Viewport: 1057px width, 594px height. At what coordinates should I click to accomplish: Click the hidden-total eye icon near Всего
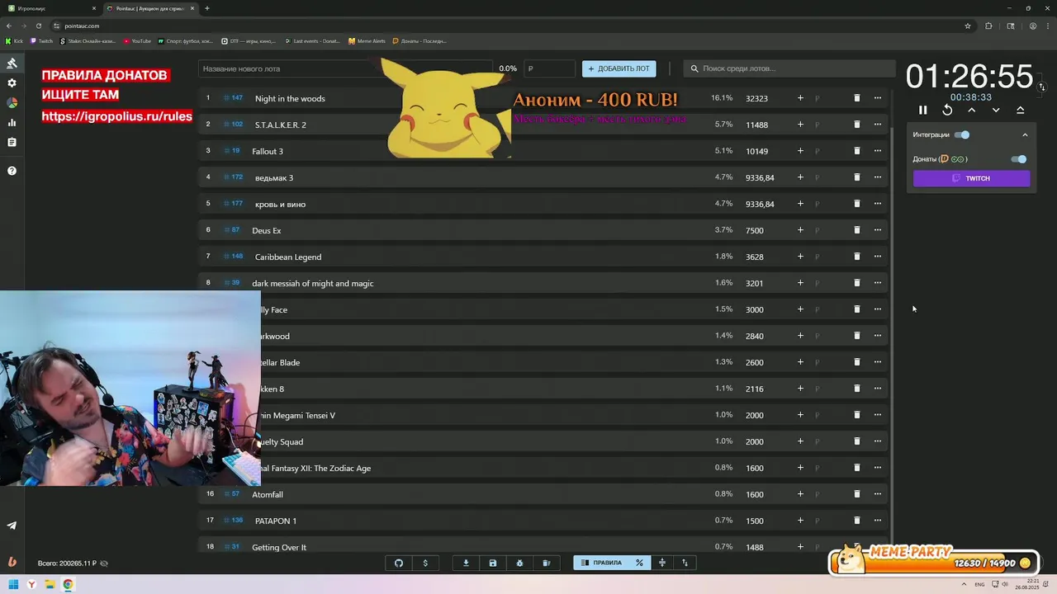(103, 563)
